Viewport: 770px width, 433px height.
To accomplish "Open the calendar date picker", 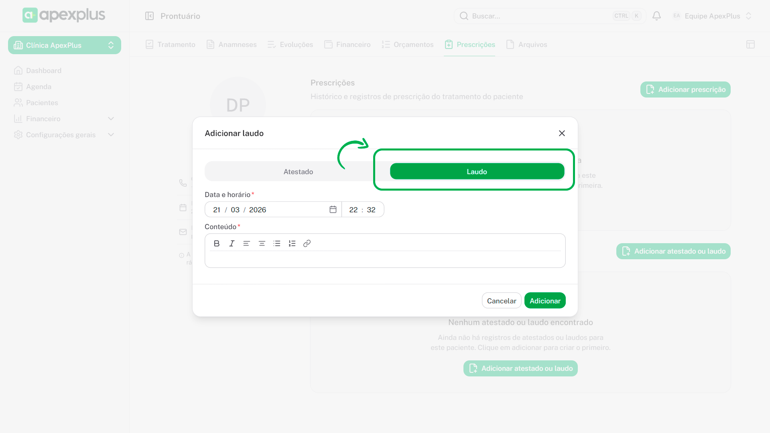I will 333,209.
